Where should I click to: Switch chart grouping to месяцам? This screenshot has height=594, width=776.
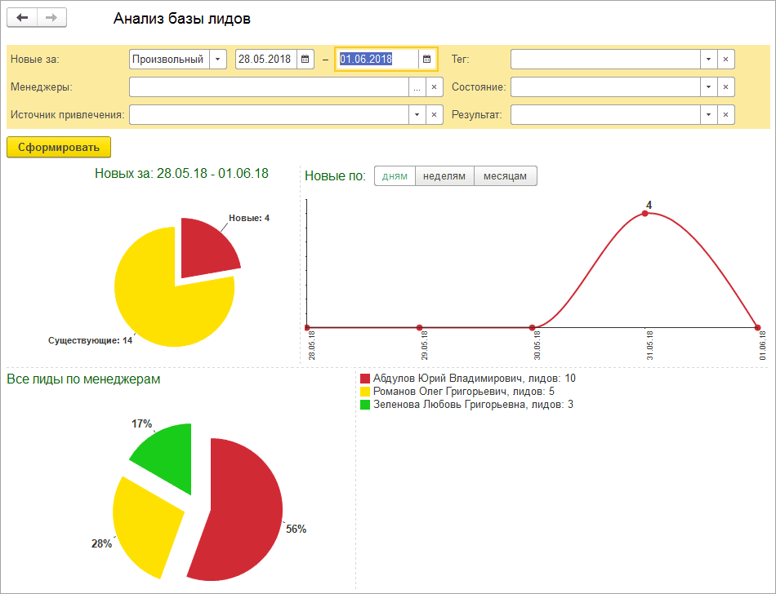click(506, 176)
